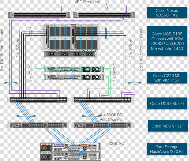Click the Cisco Nexus 9336C-FX2 label box
189x161 pixels.
coord(167,13)
